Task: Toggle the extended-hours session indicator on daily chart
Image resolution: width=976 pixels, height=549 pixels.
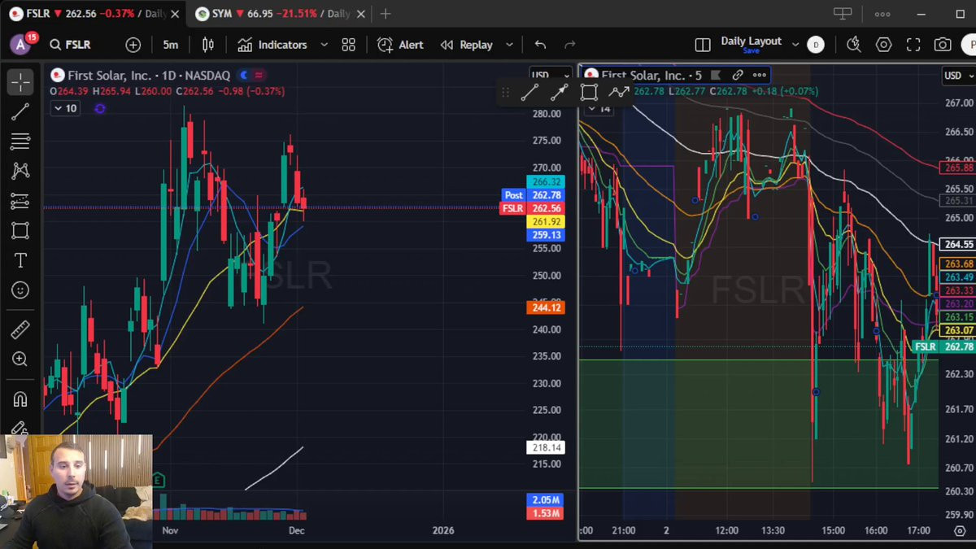Action: (x=243, y=76)
